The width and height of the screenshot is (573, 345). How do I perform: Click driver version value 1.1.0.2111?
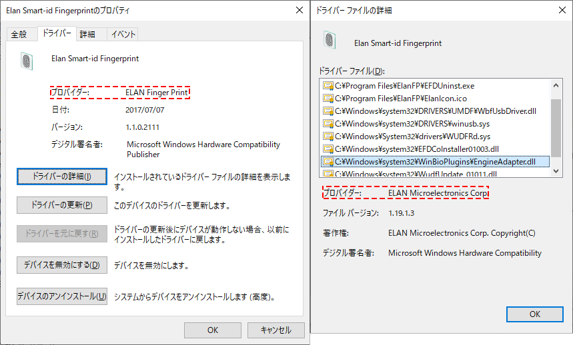(143, 127)
